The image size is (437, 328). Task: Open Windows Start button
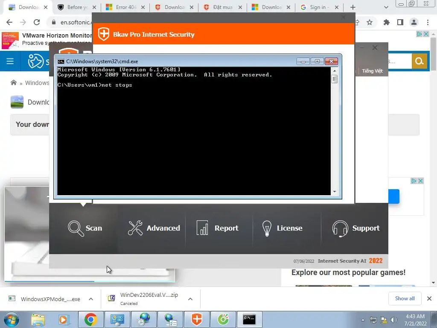pos(12,319)
